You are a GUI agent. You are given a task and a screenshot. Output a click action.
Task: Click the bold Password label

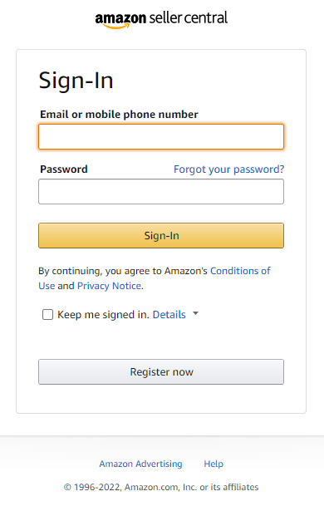(x=64, y=169)
